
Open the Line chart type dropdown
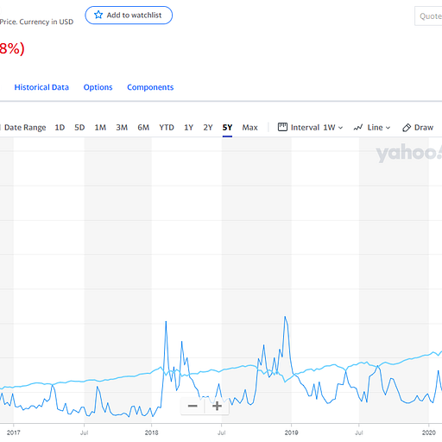[372, 128]
